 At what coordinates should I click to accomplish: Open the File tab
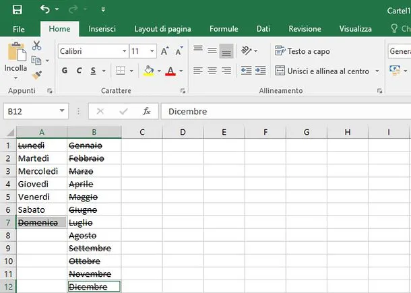[x=19, y=29]
